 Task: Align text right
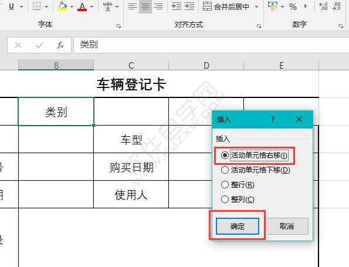[x=158, y=6]
